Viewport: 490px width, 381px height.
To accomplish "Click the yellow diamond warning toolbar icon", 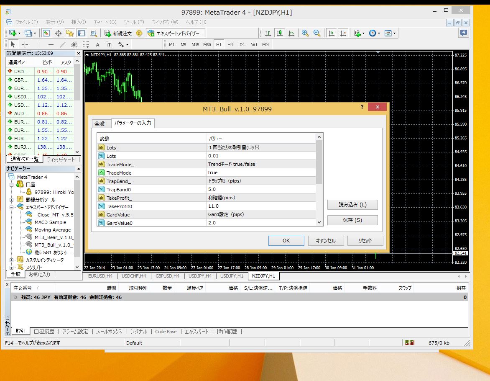I will pos(139,33).
